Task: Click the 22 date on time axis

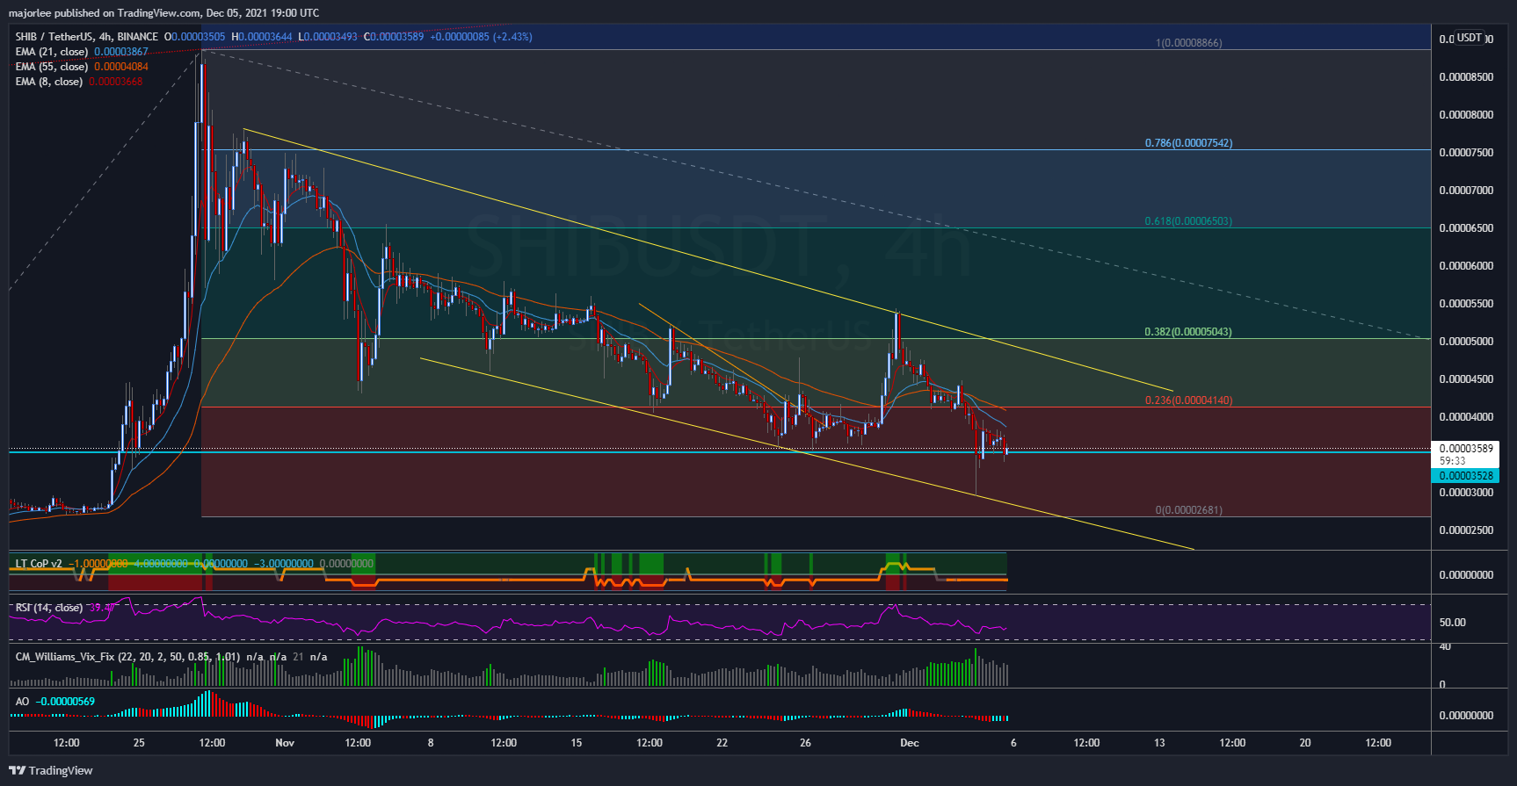Action: coord(722,743)
